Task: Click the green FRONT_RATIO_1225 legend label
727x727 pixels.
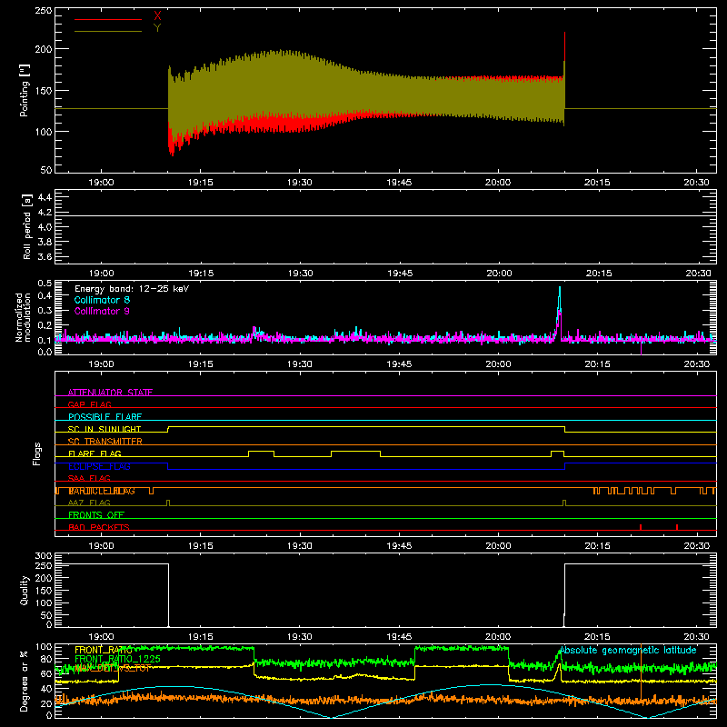Action: pyautogui.click(x=118, y=659)
